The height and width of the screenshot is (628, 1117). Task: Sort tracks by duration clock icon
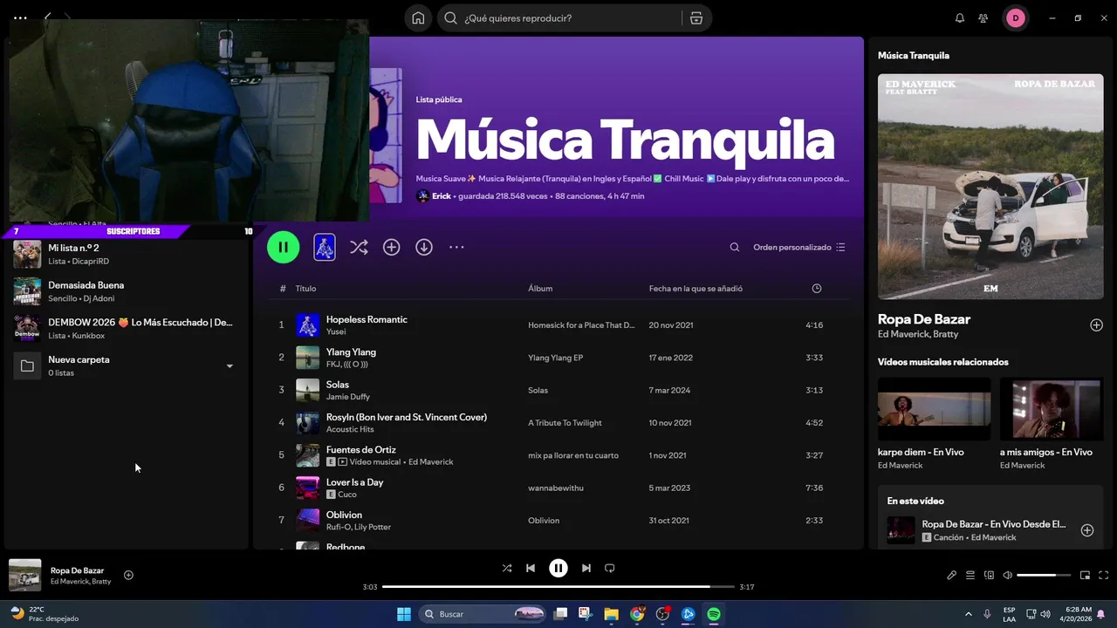pyautogui.click(x=817, y=288)
